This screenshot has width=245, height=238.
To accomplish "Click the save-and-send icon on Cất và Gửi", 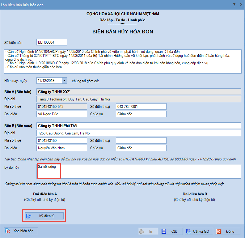I will pyautogui.click(x=188, y=232).
